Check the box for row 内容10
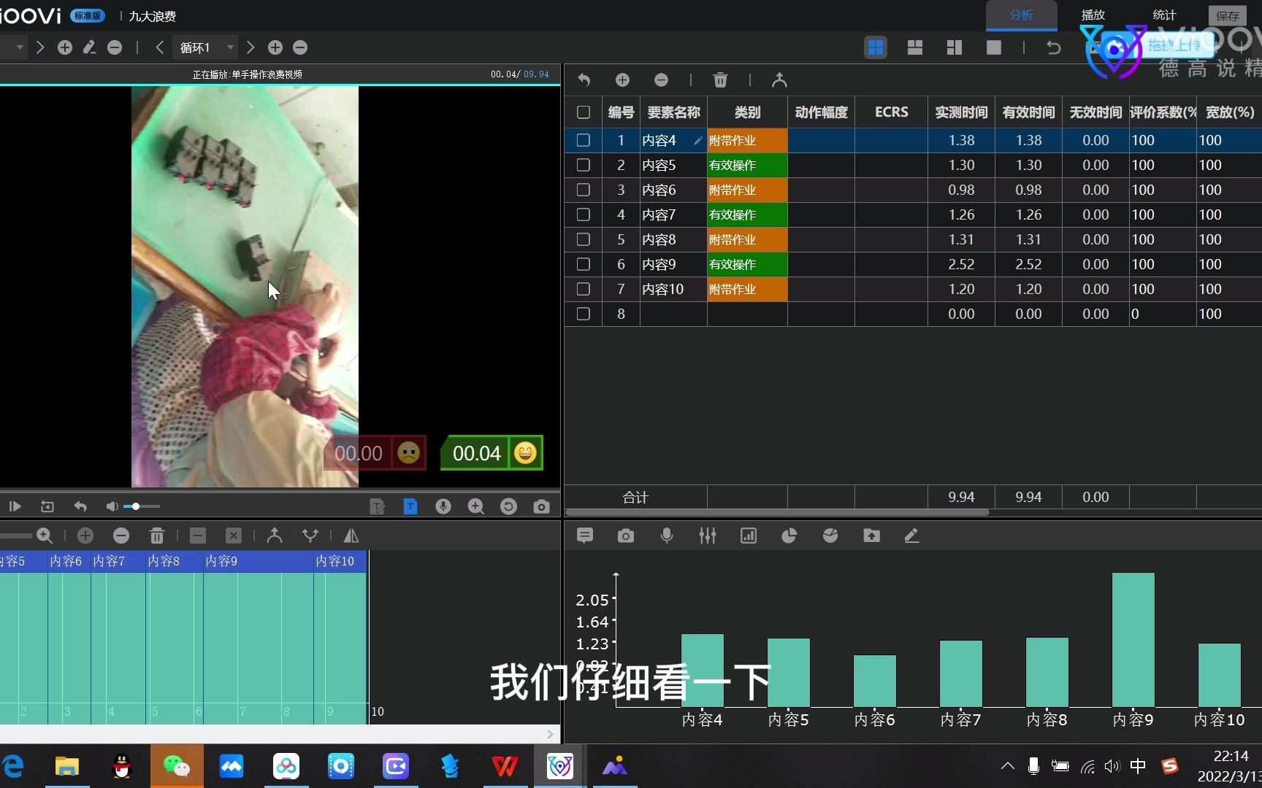Image resolution: width=1262 pixels, height=788 pixels. (583, 289)
